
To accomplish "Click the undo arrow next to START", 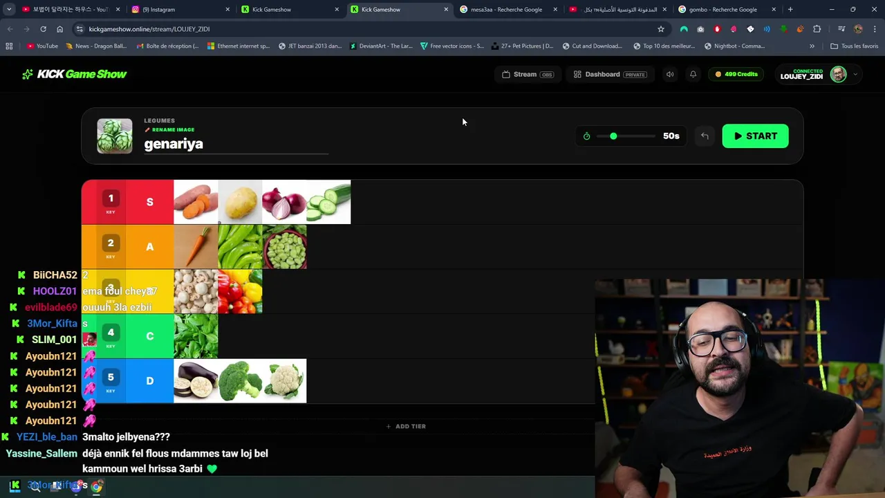I will click(x=705, y=136).
